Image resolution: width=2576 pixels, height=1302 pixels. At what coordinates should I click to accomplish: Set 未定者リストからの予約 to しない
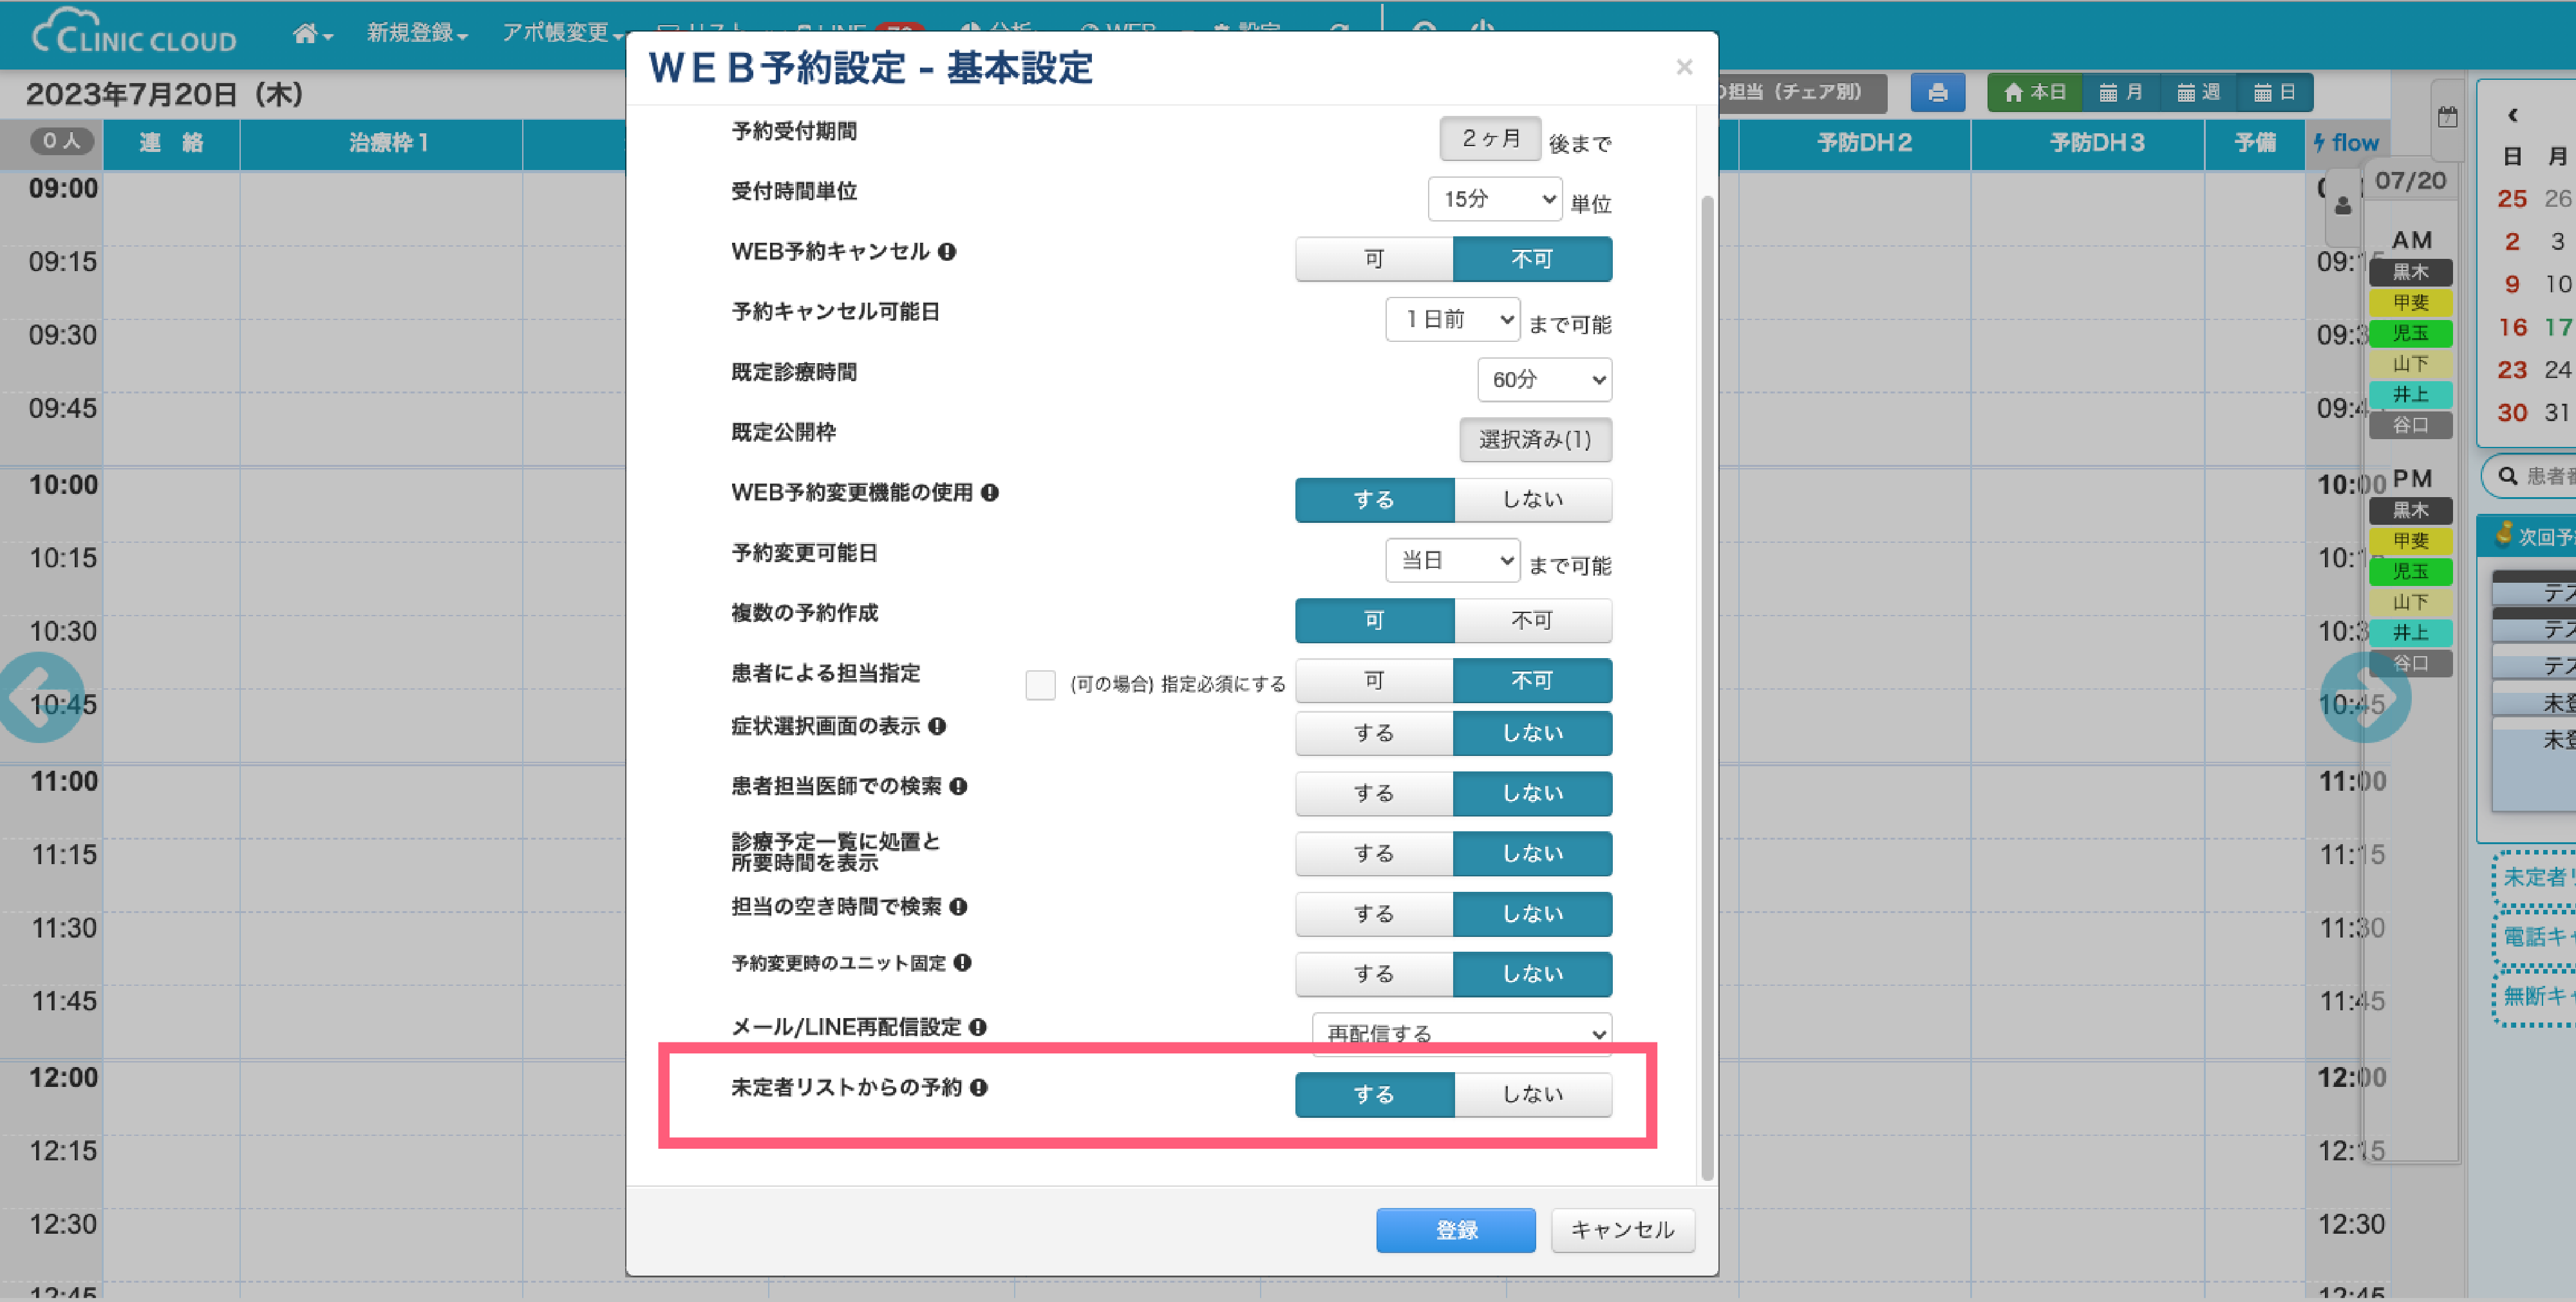pos(1532,1095)
